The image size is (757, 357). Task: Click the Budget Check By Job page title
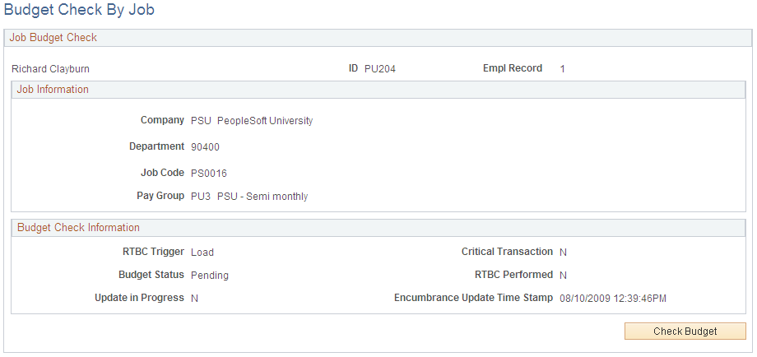[x=79, y=10]
